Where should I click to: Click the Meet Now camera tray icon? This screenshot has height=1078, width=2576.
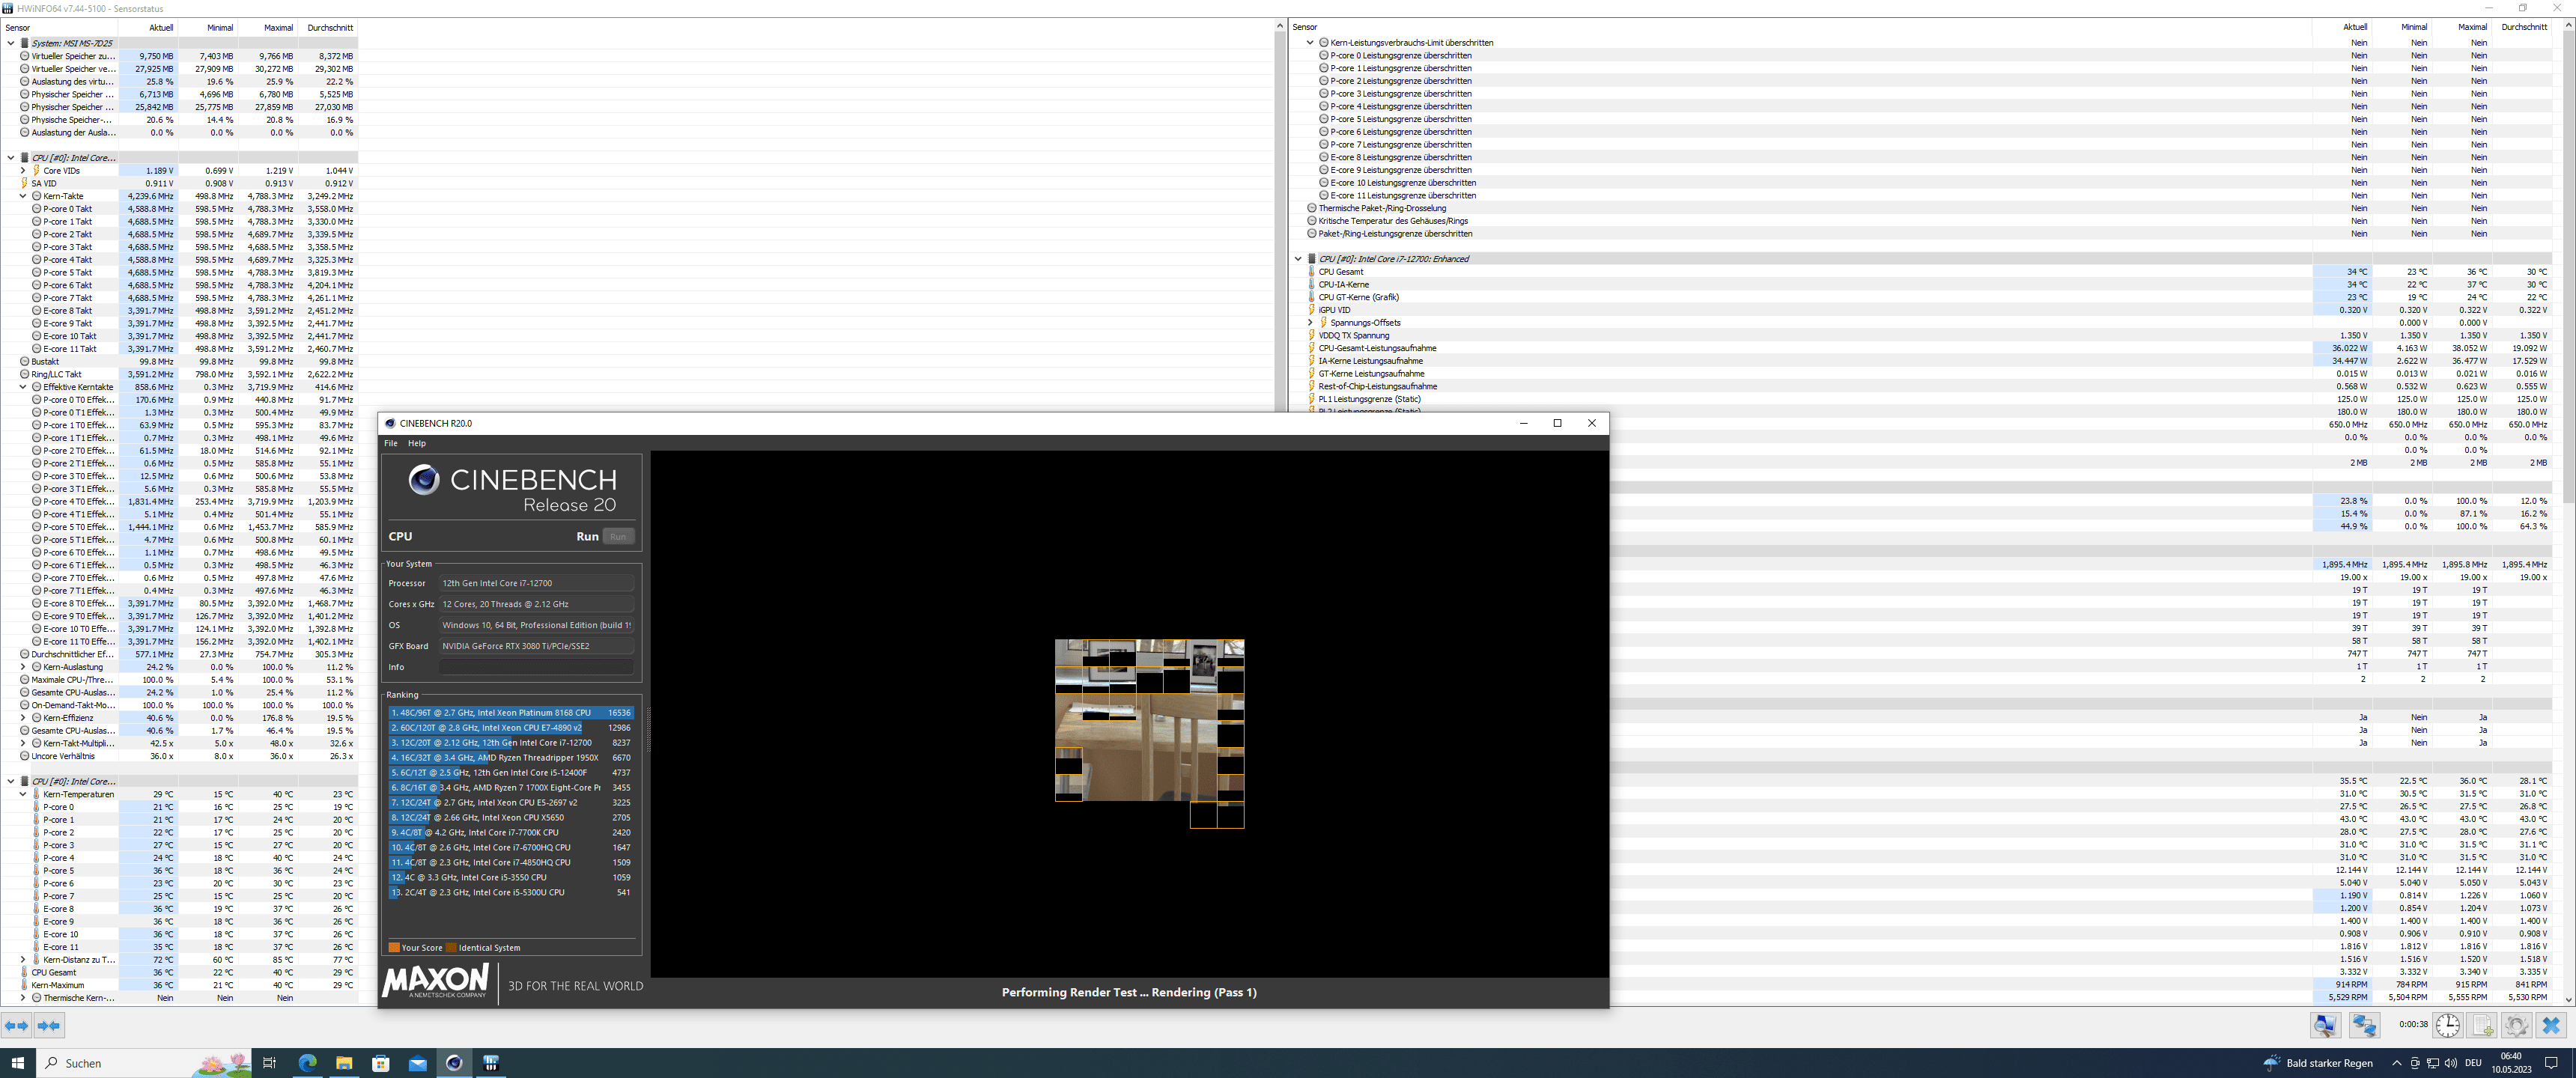pos(2414,1063)
